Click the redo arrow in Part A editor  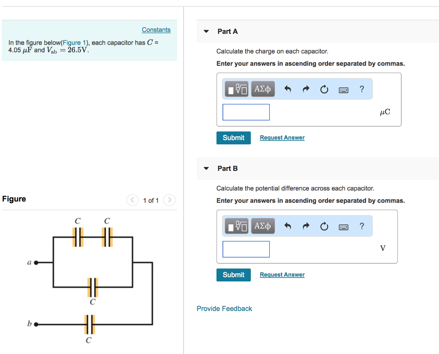coord(306,89)
